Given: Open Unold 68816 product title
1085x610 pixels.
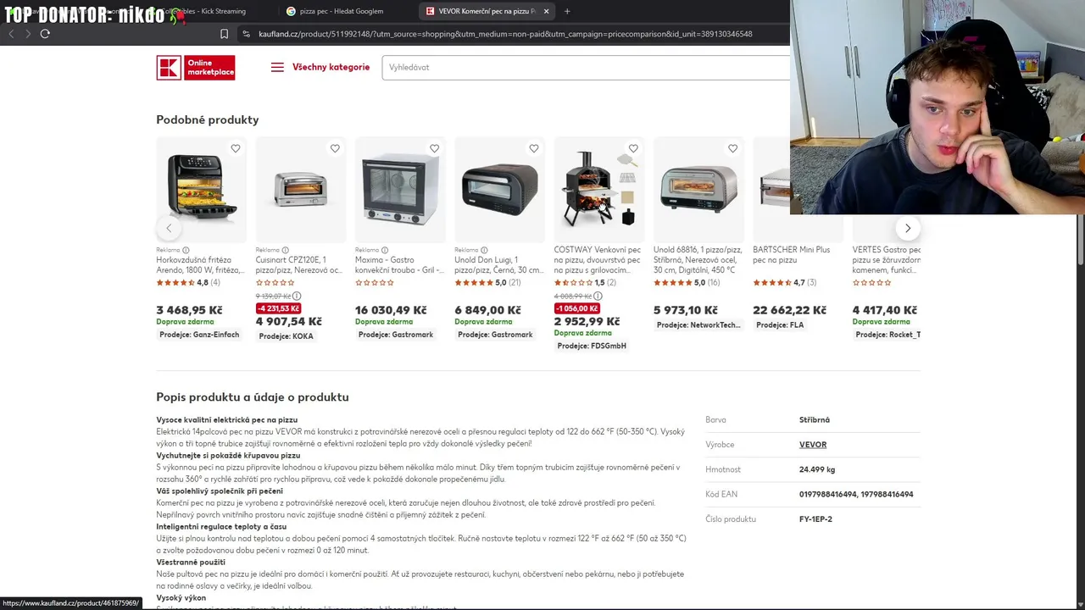Looking at the screenshot, I should point(698,260).
